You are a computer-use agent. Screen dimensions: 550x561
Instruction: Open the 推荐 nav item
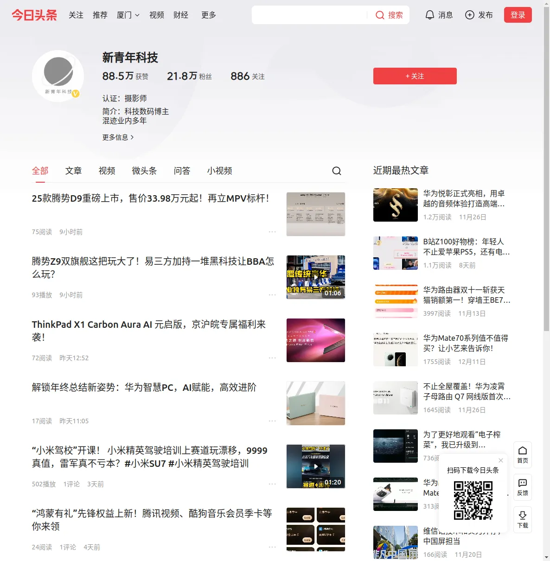tap(100, 15)
